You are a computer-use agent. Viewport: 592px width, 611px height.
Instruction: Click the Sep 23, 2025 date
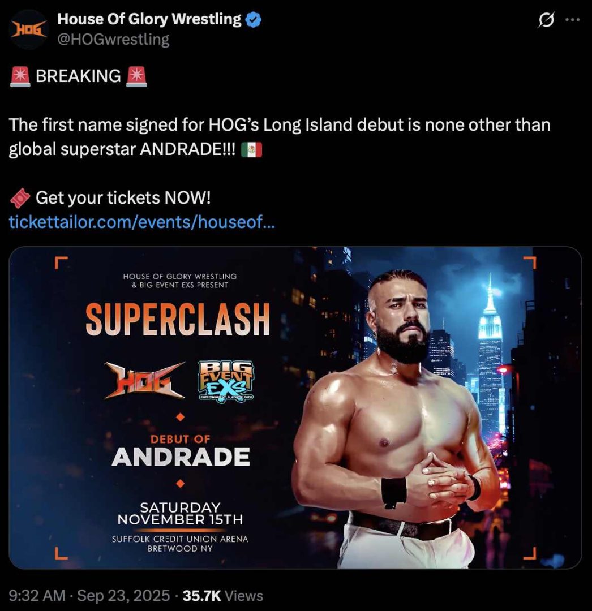(x=123, y=595)
